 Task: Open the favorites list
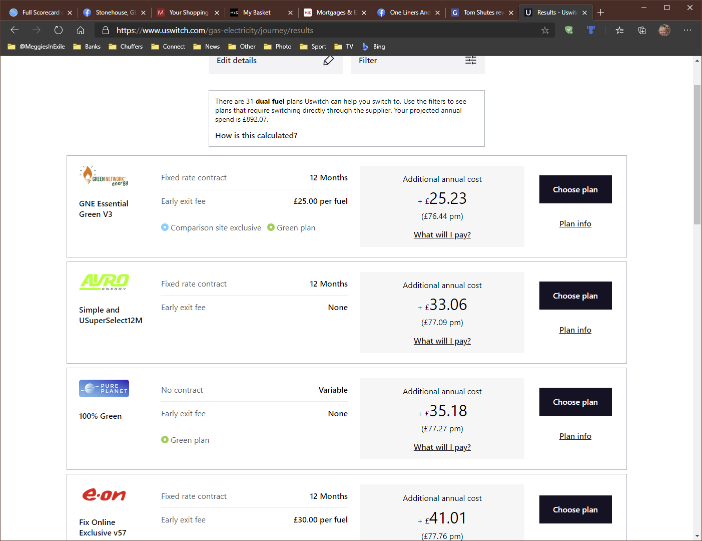pos(620,30)
